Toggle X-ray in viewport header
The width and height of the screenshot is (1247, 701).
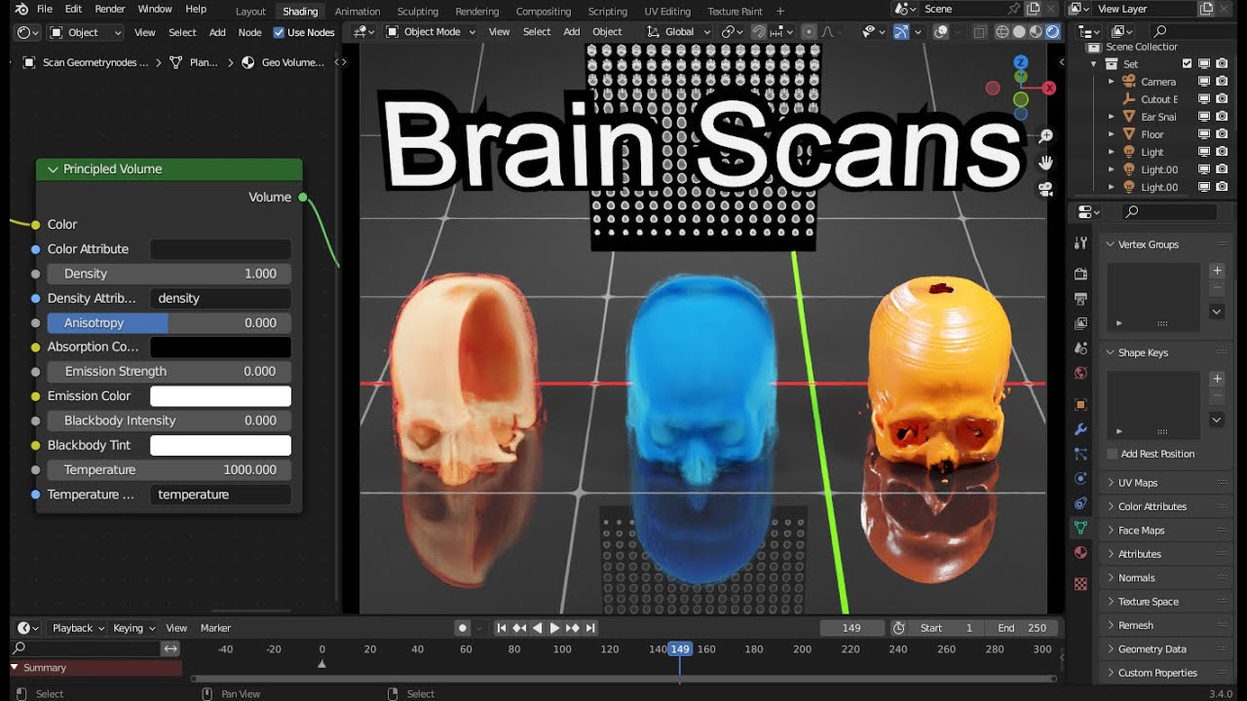(x=979, y=31)
